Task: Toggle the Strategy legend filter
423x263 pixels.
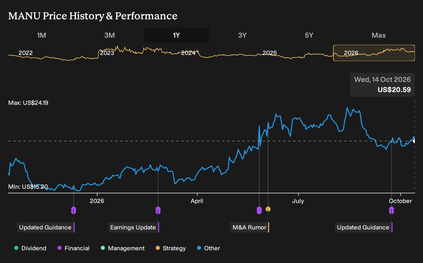Action: coord(171,248)
